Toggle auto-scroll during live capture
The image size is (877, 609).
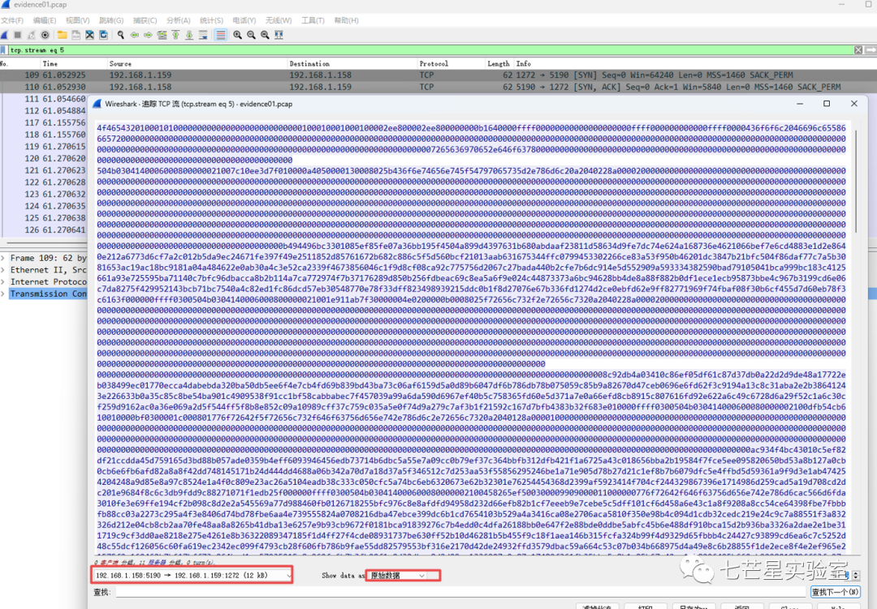coord(204,35)
